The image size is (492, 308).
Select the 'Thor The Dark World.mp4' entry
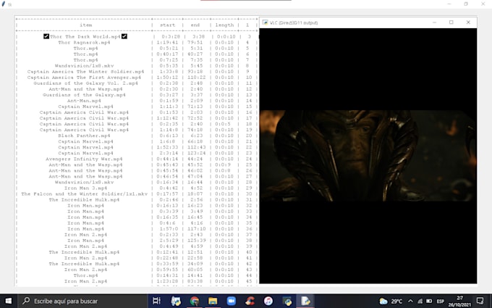point(85,36)
